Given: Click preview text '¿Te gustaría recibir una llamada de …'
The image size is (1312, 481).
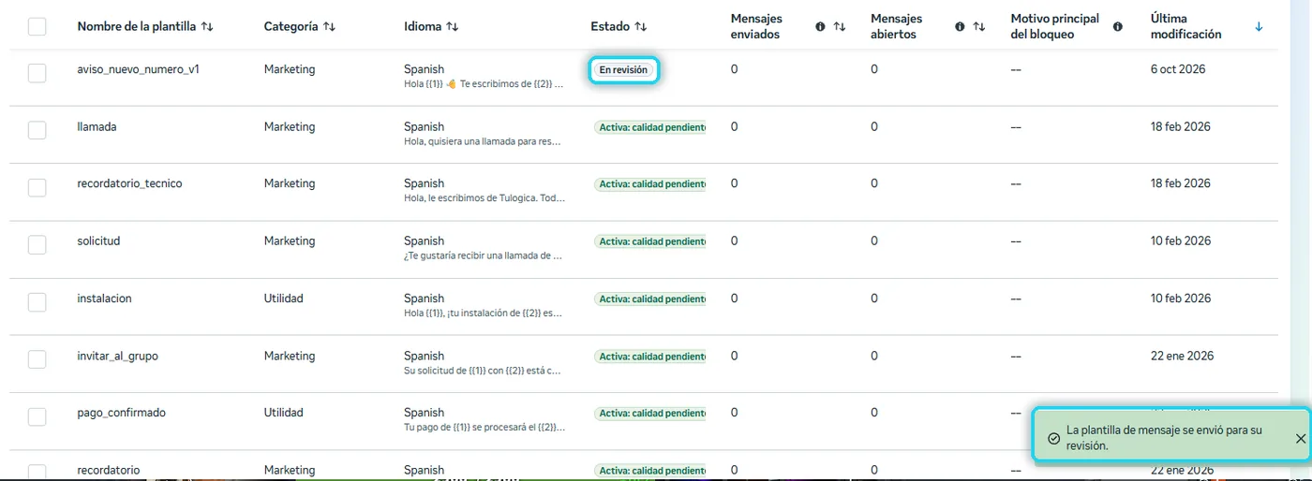Looking at the screenshot, I should 483,256.
